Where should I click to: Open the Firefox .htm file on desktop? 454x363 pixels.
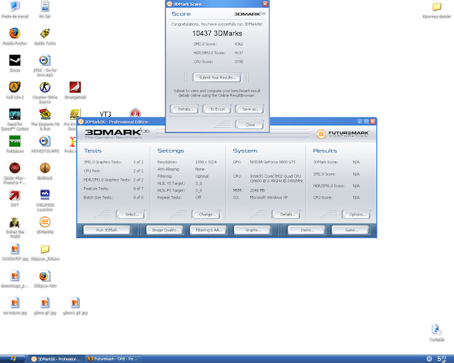point(45,279)
